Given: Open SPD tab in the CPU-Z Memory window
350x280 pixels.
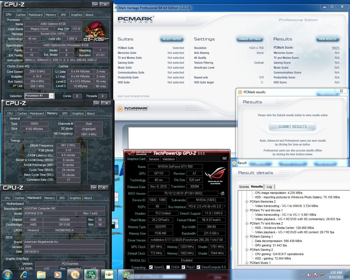Looking at the screenshot, I should click(65, 113).
